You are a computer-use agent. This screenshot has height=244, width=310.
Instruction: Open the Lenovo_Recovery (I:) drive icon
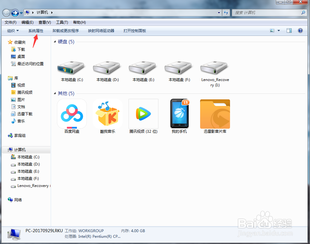pyautogui.click(x=214, y=68)
